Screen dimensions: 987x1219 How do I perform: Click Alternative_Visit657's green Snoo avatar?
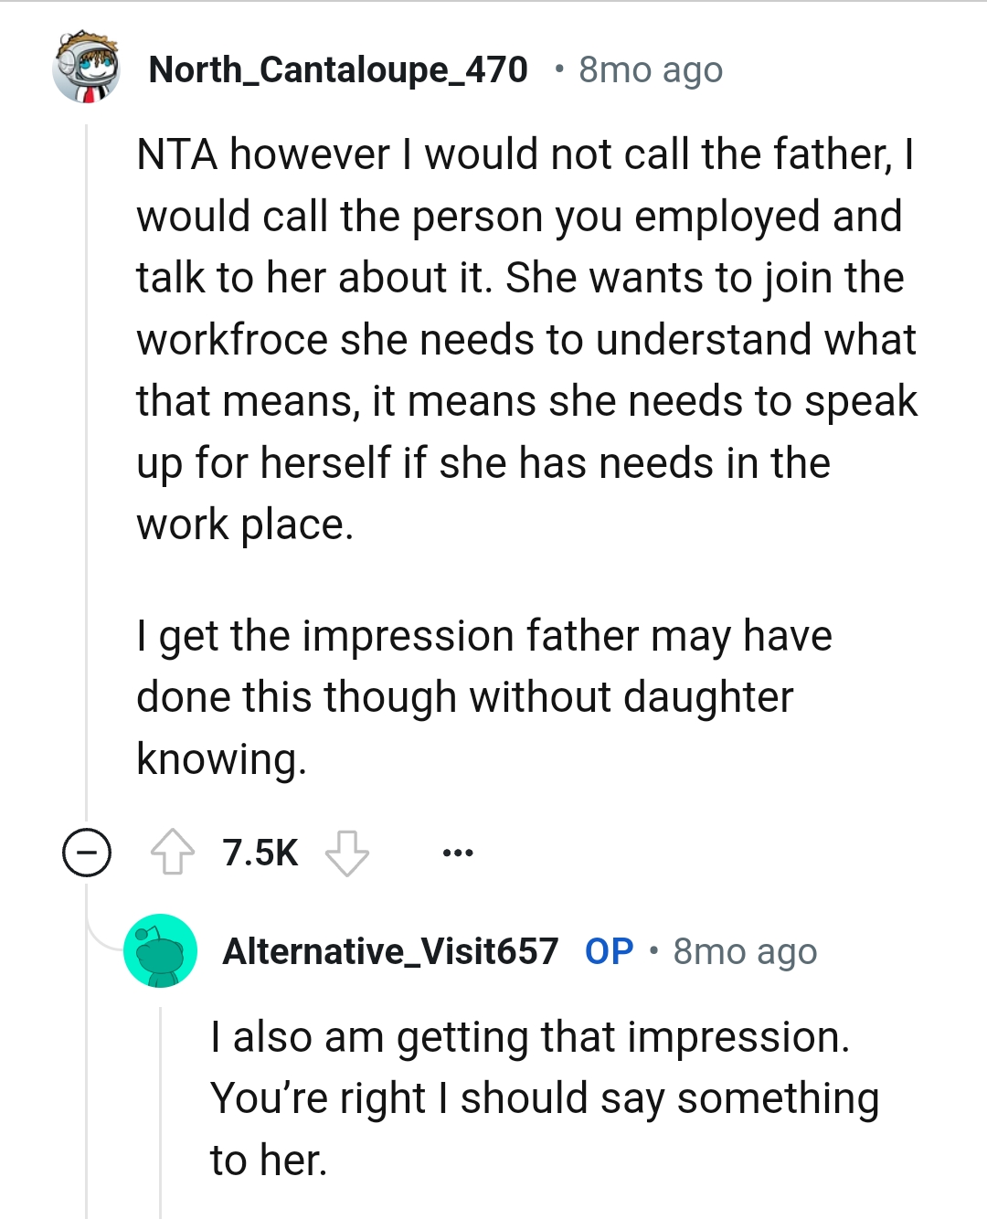tap(163, 950)
